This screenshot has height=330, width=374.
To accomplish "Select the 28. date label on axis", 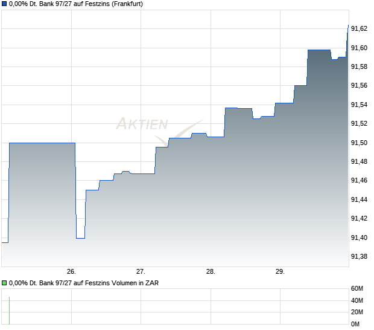I will click(211, 271).
